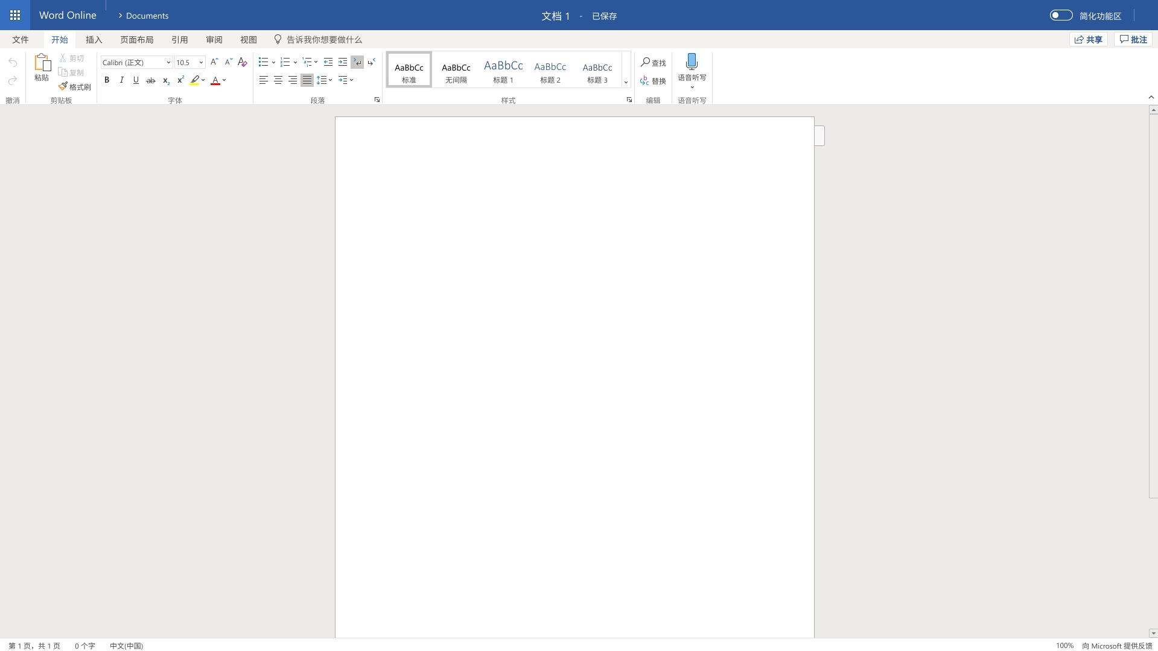
Task: Click the increase indent icon
Action: (343, 62)
